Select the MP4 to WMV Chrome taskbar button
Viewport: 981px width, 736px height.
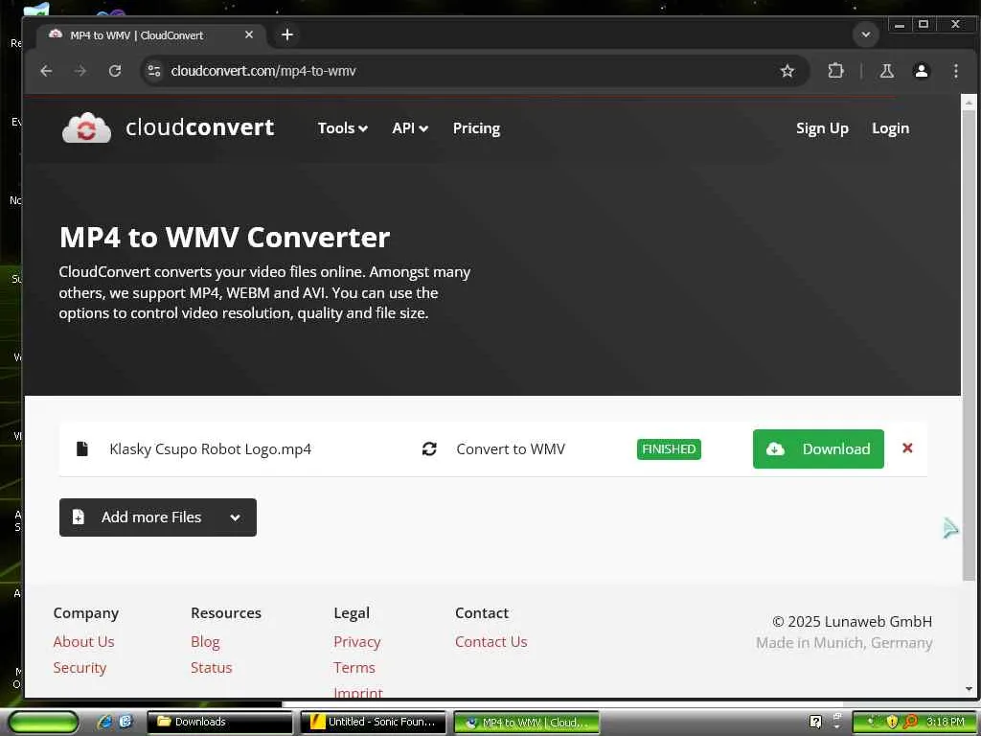coord(526,723)
